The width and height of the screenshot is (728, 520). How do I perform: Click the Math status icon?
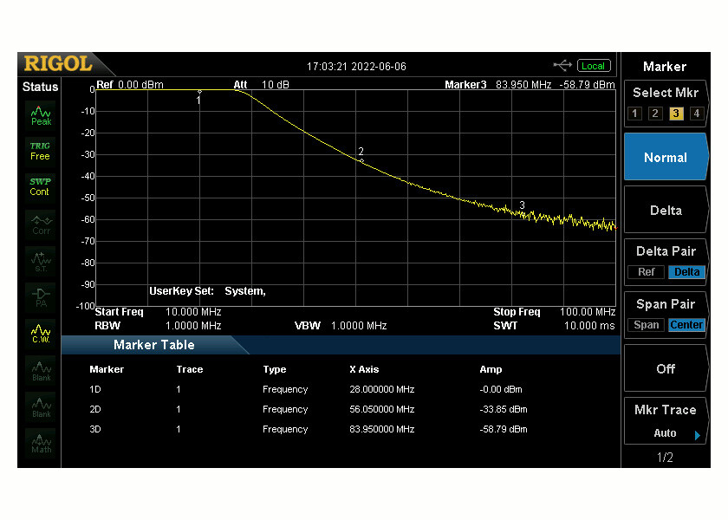pyautogui.click(x=39, y=443)
